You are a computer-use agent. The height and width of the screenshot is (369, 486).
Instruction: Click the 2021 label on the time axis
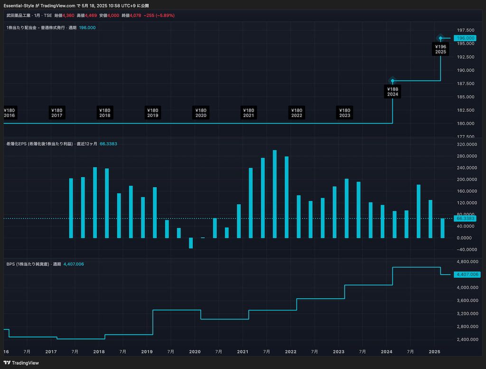pos(243,352)
